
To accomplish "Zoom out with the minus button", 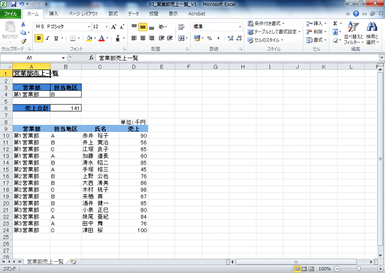I will click(x=337, y=269).
